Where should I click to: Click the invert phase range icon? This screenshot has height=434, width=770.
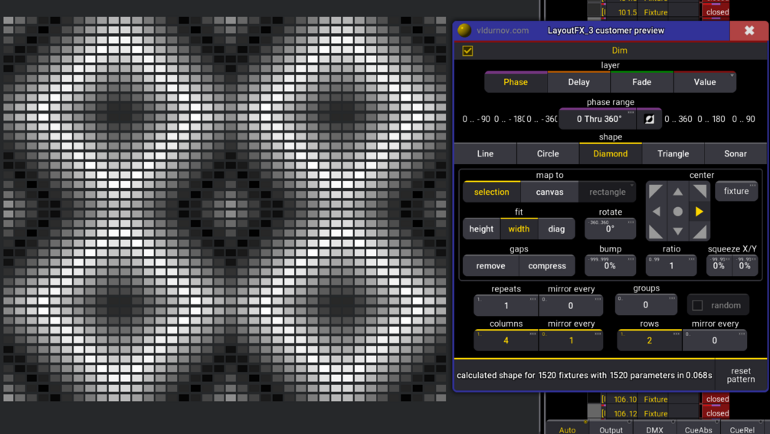click(x=649, y=119)
